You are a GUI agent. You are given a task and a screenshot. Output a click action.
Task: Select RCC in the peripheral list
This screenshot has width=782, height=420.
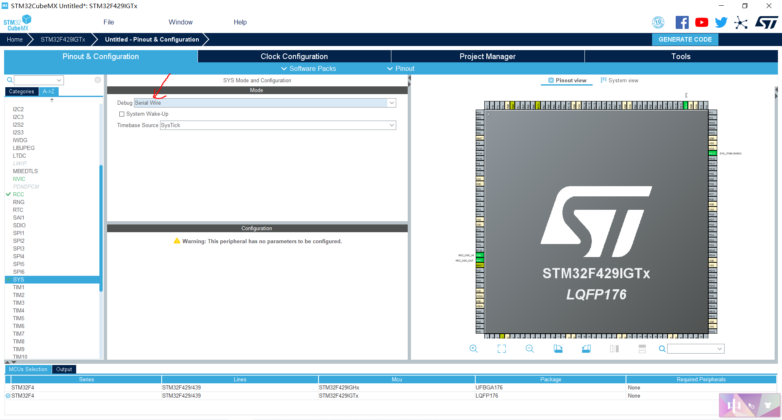pos(18,194)
